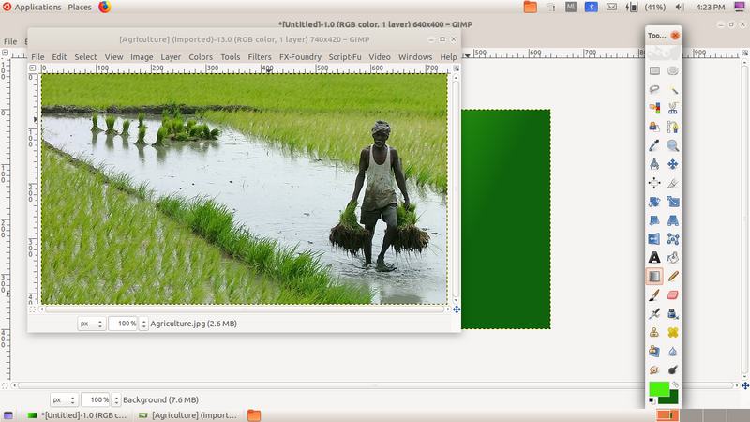Choose the Cage Transform tool

pyautogui.click(x=673, y=239)
